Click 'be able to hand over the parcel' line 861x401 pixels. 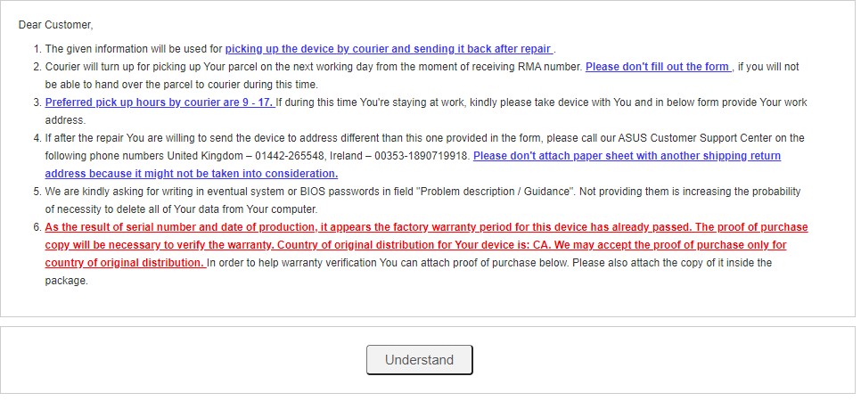(x=181, y=85)
